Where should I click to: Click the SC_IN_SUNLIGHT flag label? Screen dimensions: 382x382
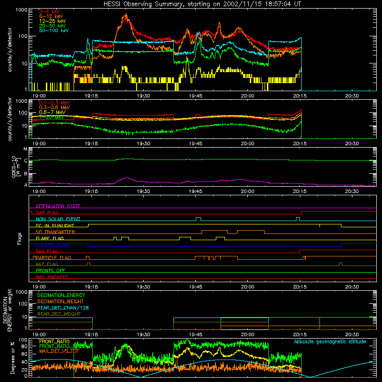[55, 225]
